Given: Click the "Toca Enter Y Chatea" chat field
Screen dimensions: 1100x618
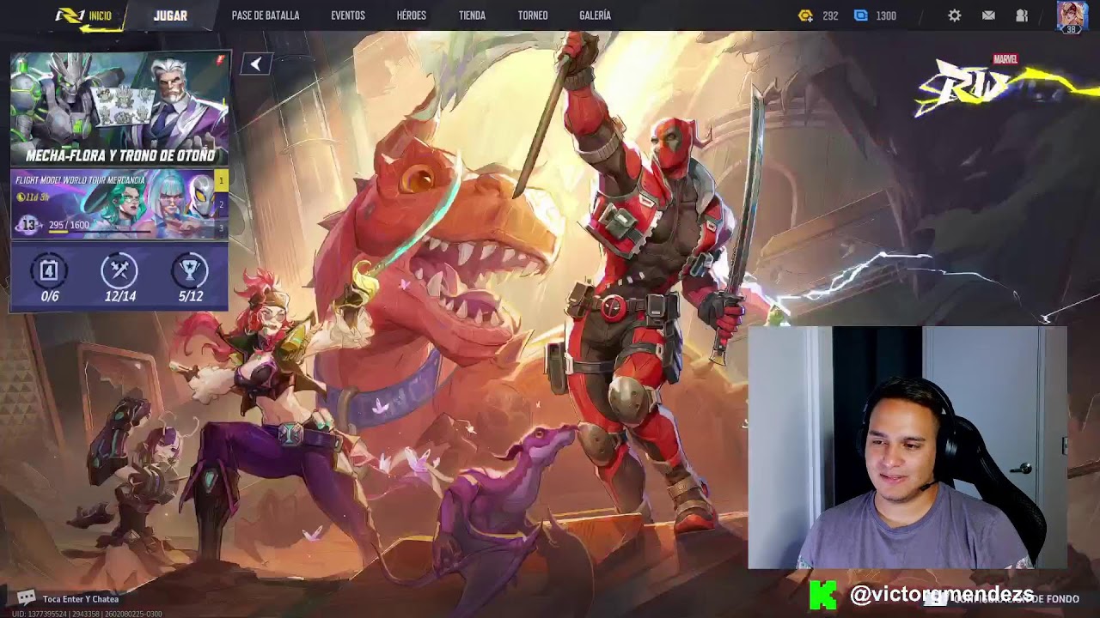Looking at the screenshot, I should [81, 599].
